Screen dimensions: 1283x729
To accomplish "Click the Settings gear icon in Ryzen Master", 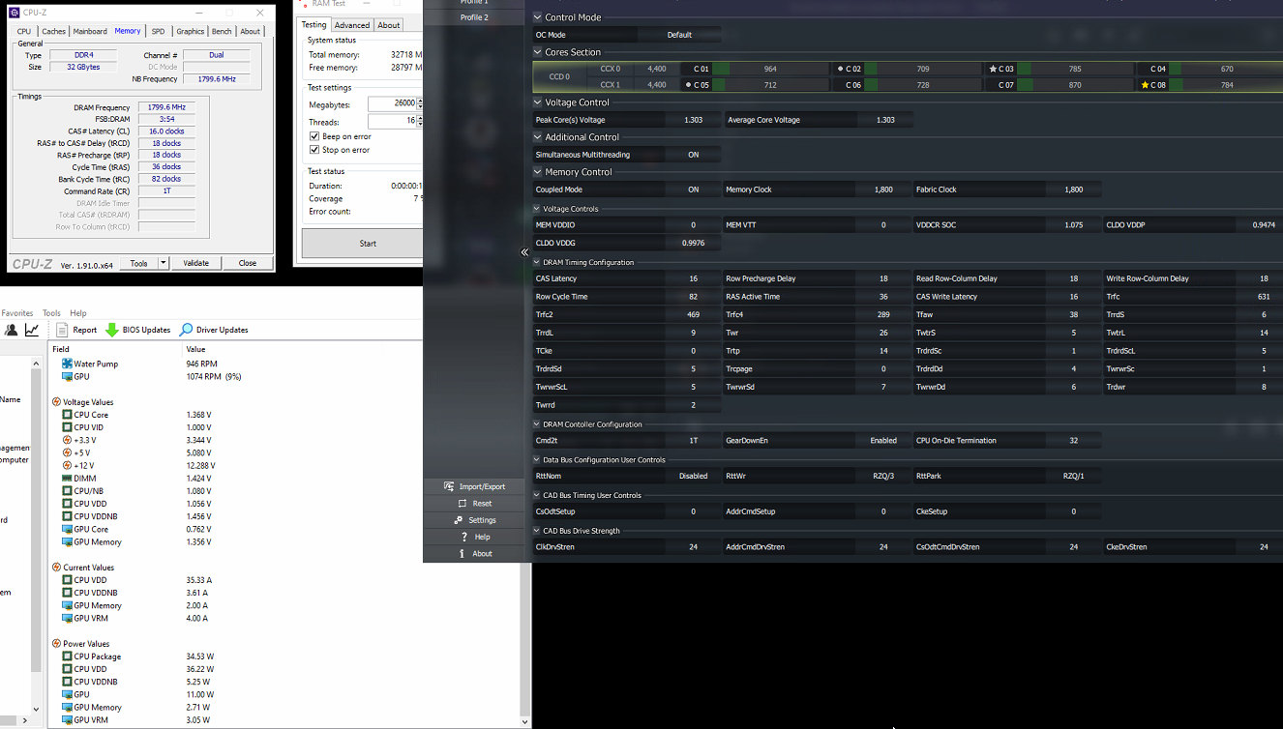I will pos(460,520).
